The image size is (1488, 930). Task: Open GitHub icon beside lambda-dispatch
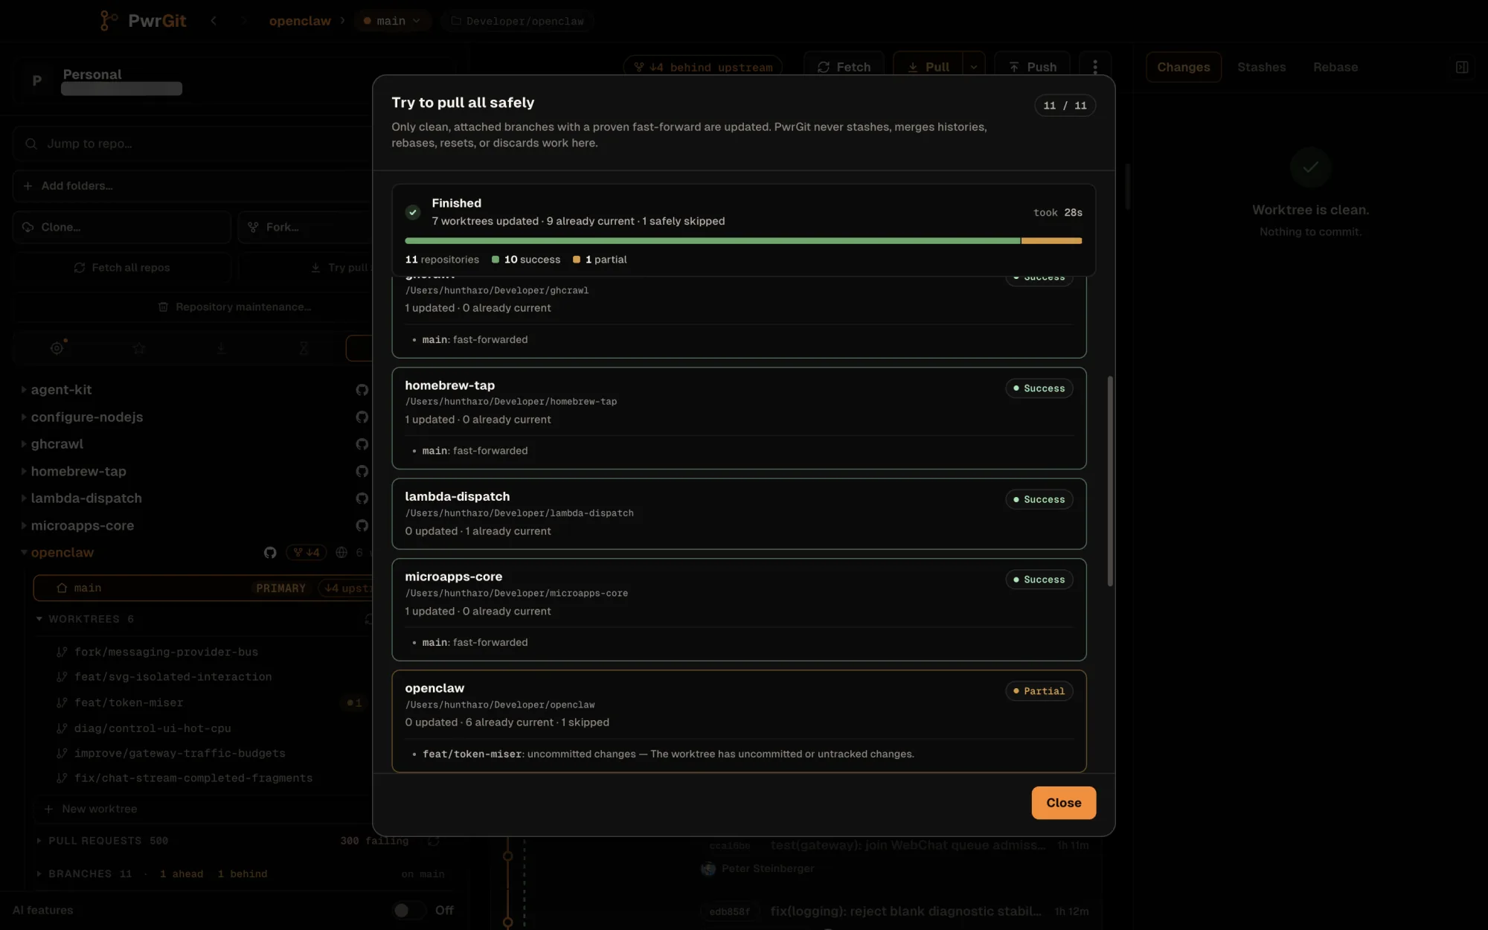(x=362, y=498)
